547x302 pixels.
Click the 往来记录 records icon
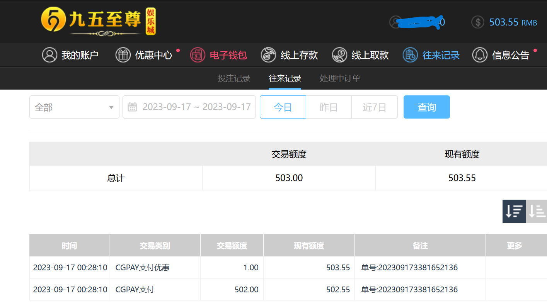coord(410,55)
